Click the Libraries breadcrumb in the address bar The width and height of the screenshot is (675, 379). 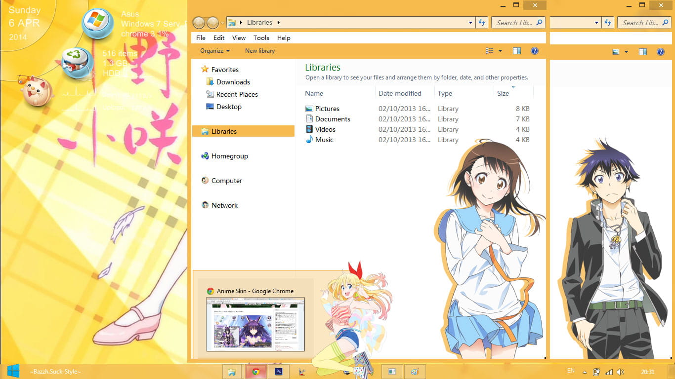coord(259,23)
